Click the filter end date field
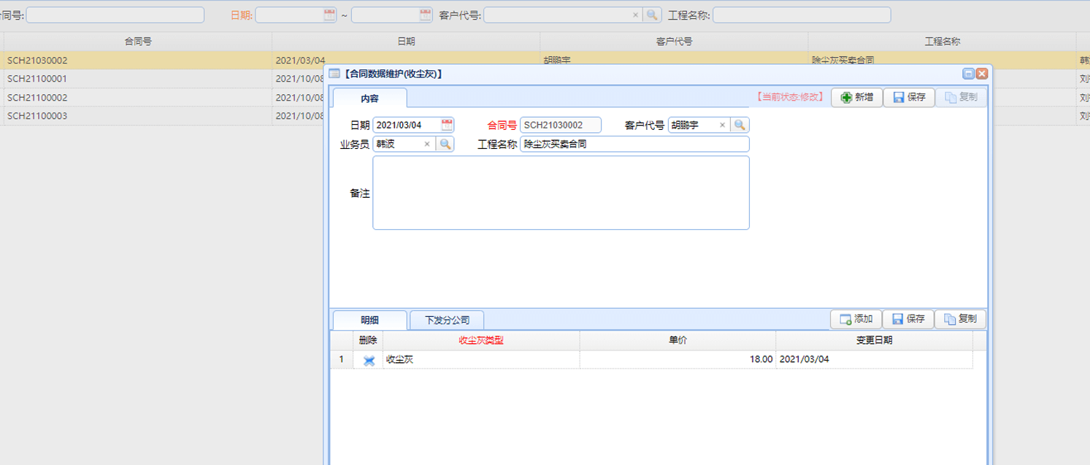Screen dimensions: 1090x465 385,15
